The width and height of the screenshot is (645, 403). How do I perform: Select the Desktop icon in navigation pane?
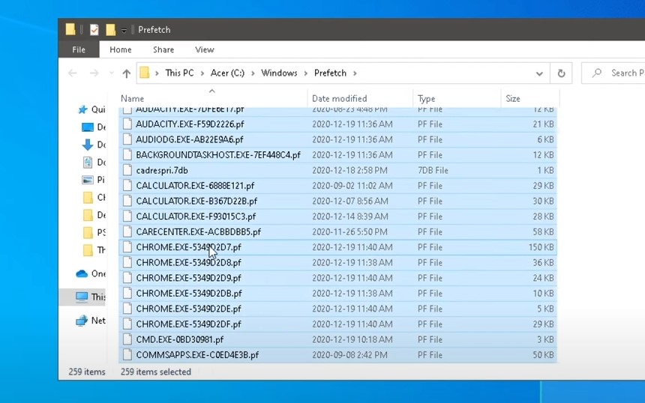coord(88,127)
